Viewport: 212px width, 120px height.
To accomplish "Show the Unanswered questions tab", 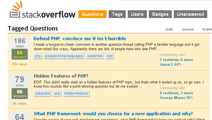I will (x=190, y=14).
